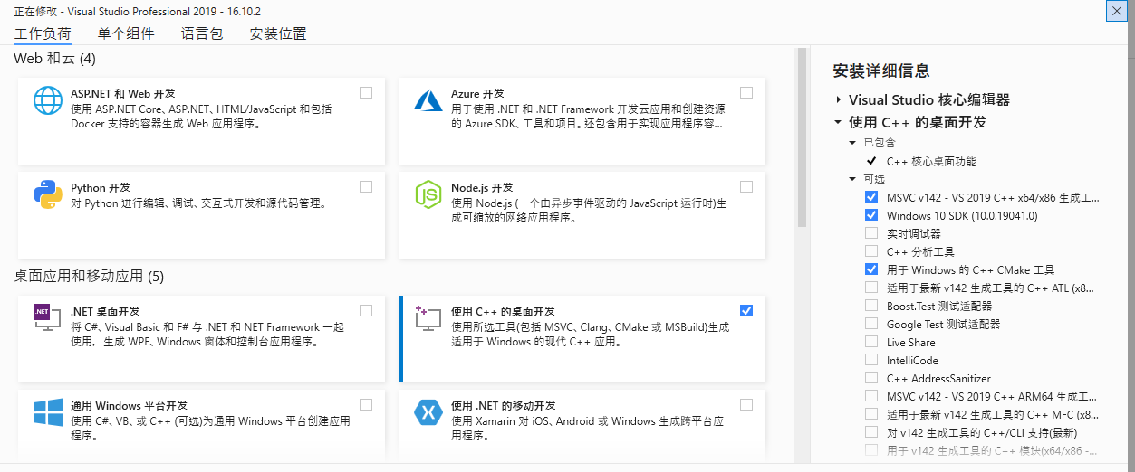Check the Boost.Test 测试适配器 option

pyautogui.click(x=871, y=306)
